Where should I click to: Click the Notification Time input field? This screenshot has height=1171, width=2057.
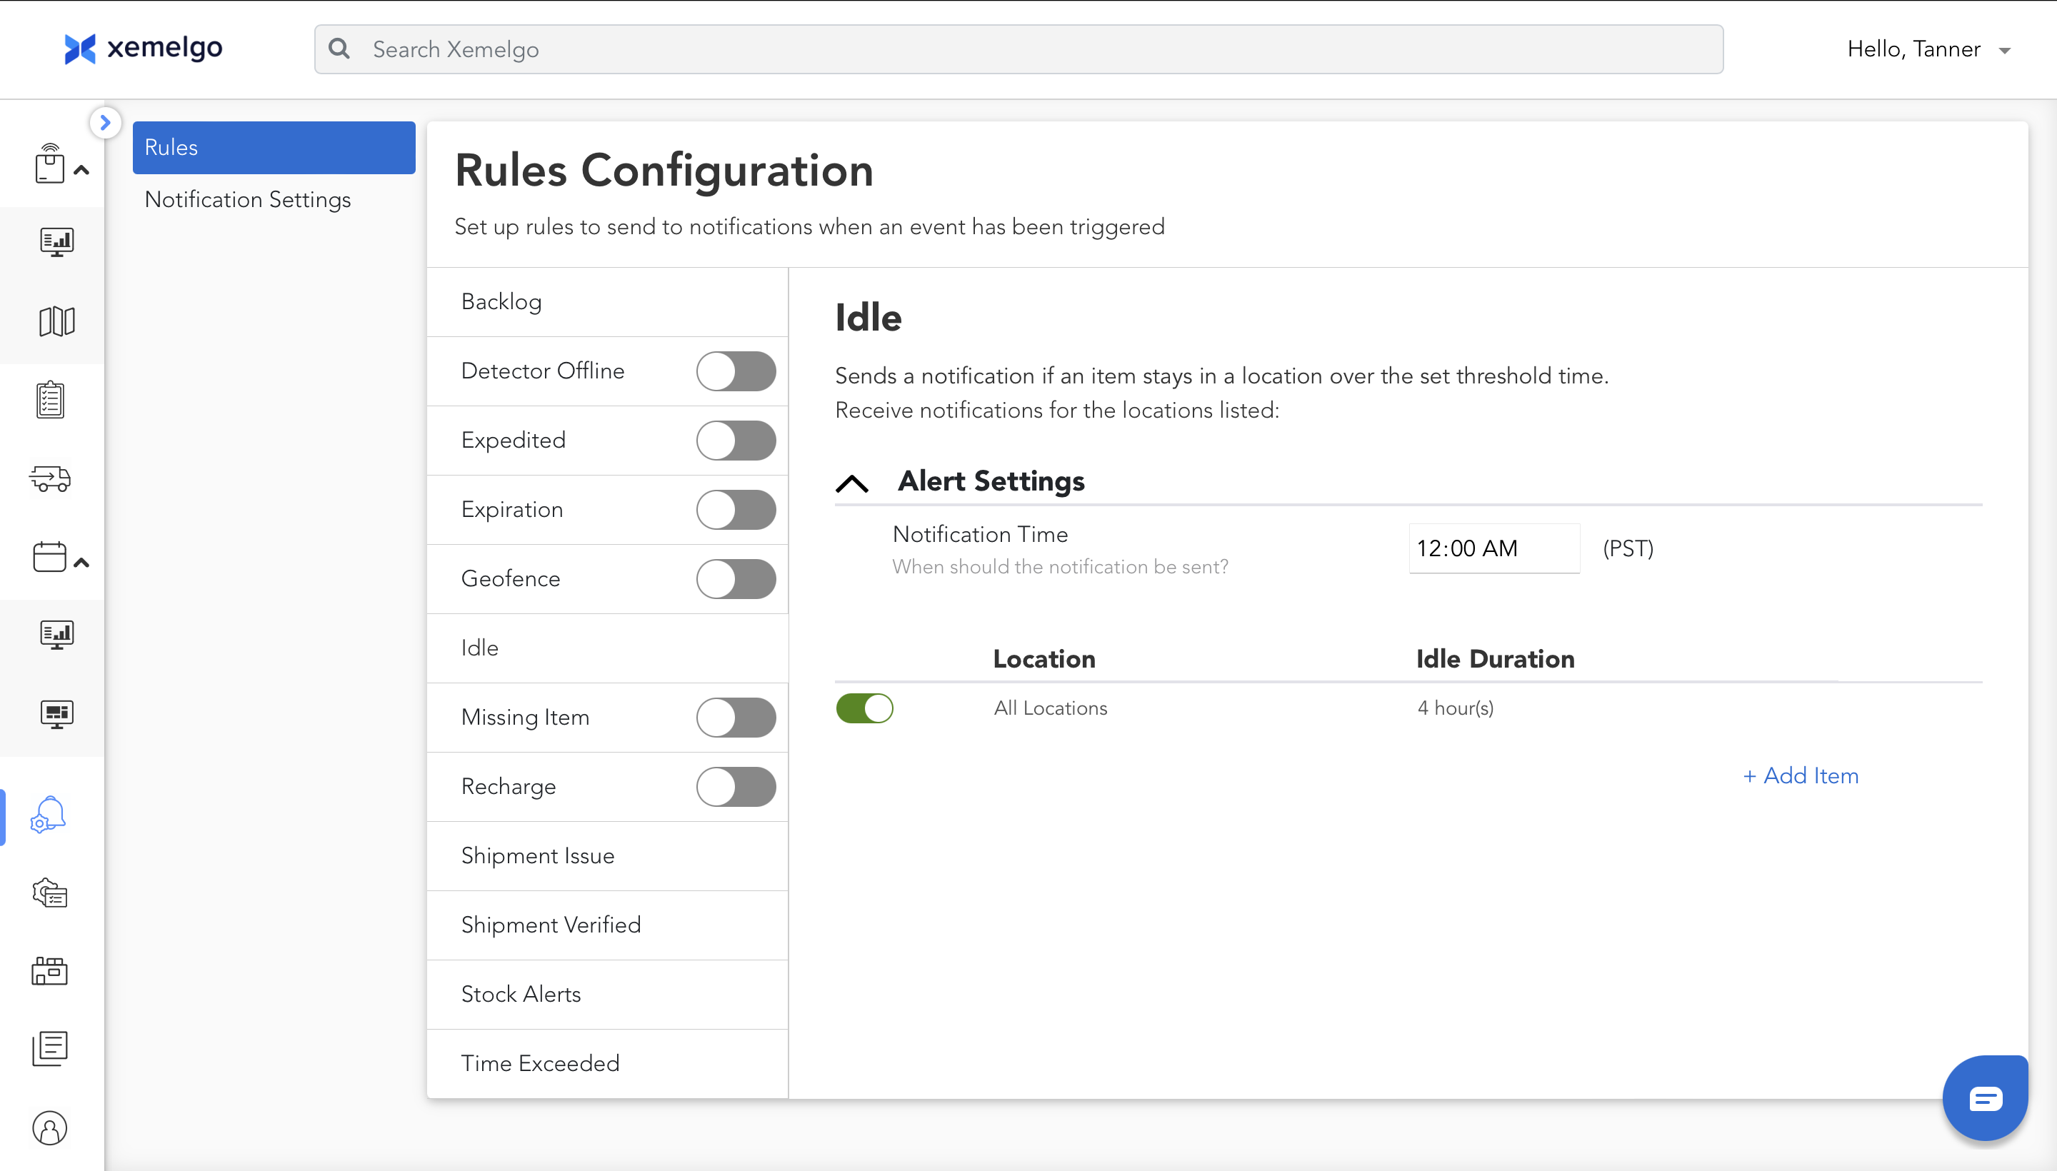(1493, 548)
